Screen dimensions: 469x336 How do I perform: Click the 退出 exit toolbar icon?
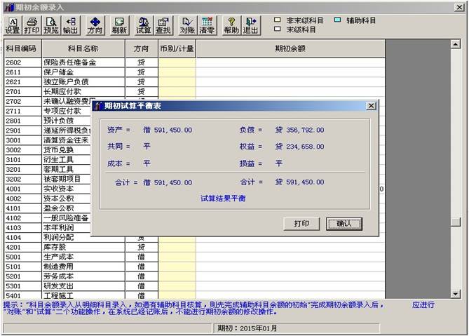(x=250, y=26)
